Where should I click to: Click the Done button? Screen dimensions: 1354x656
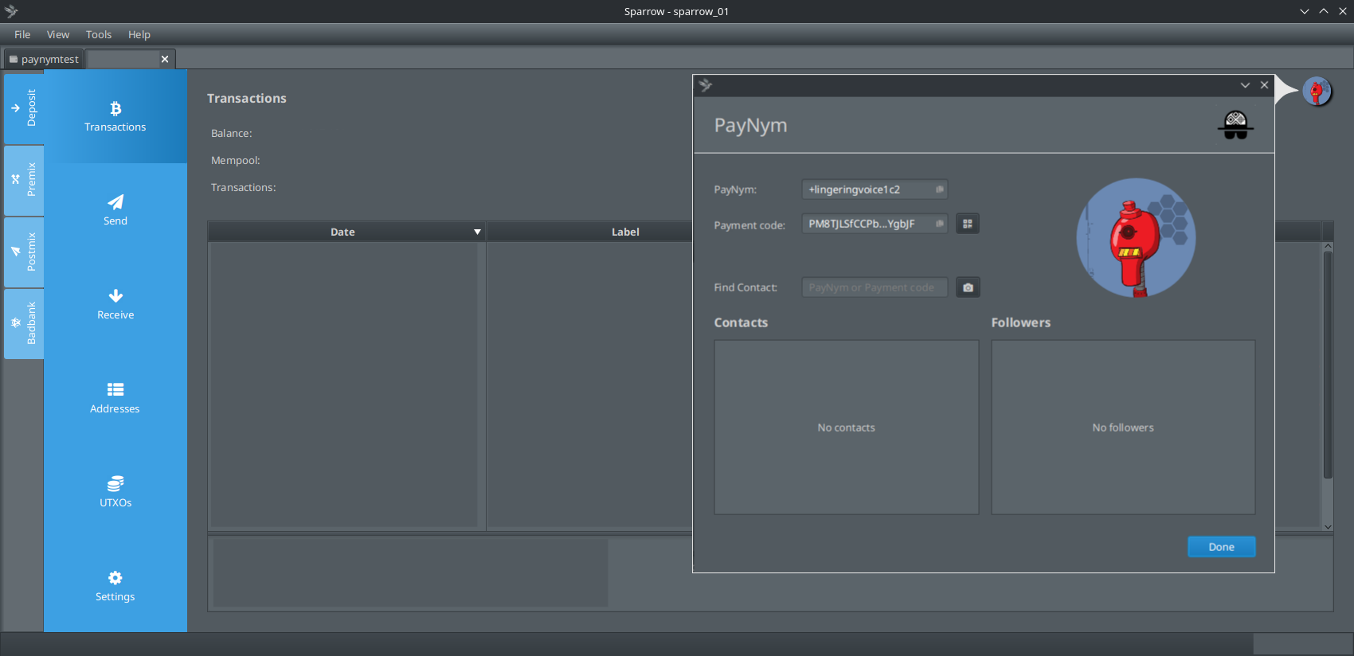pyautogui.click(x=1221, y=547)
